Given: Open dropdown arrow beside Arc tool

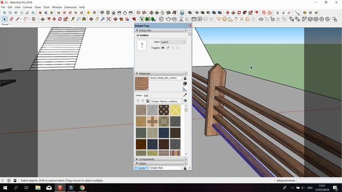Looking at the screenshot, I should coord(29,19).
